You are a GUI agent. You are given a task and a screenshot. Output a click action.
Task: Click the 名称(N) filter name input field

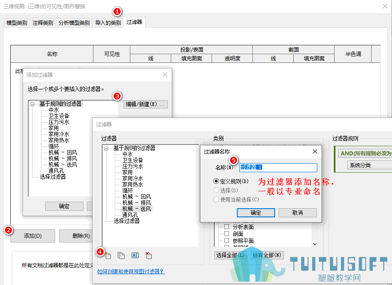pyautogui.click(x=278, y=167)
